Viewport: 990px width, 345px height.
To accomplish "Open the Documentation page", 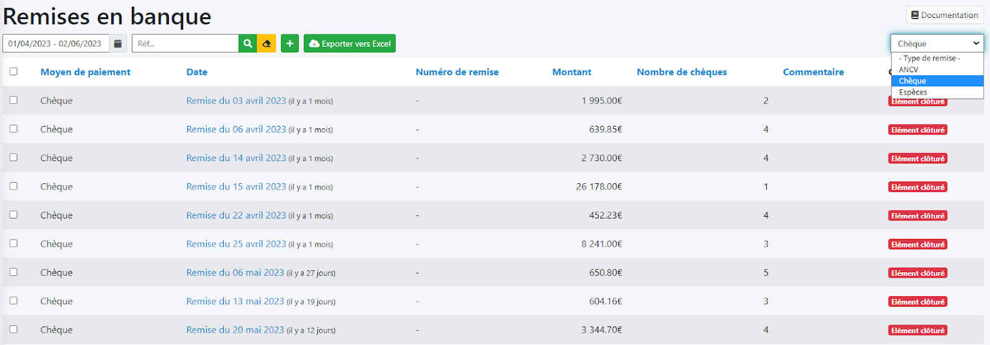I will pos(944,15).
